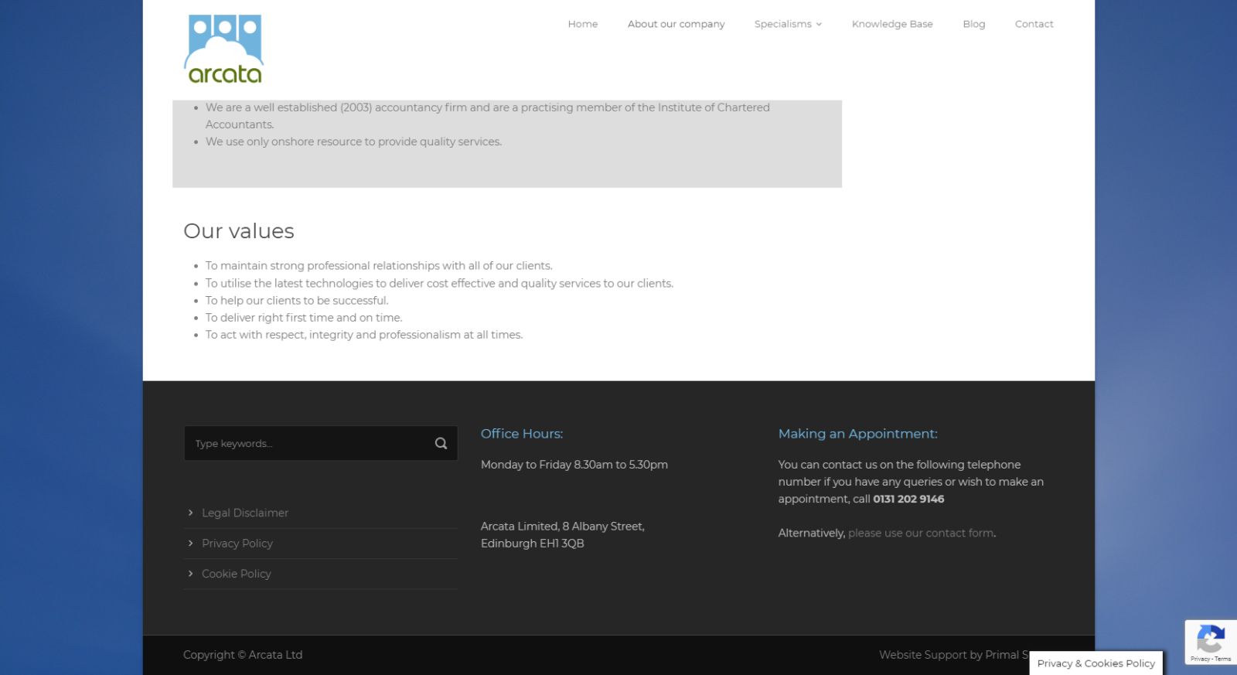This screenshot has width=1237, height=675.
Task: Click the search magnifier icon in footer
Action: point(441,443)
